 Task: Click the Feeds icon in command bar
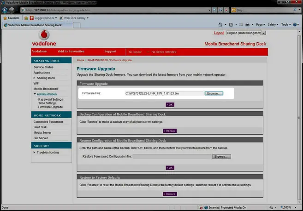click(231, 25)
